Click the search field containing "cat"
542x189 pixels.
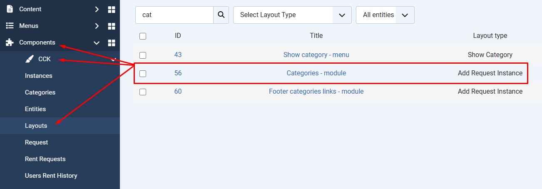click(174, 15)
